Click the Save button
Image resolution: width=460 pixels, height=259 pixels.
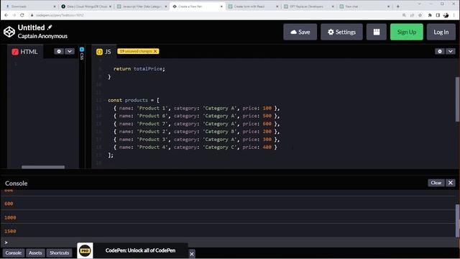click(300, 32)
